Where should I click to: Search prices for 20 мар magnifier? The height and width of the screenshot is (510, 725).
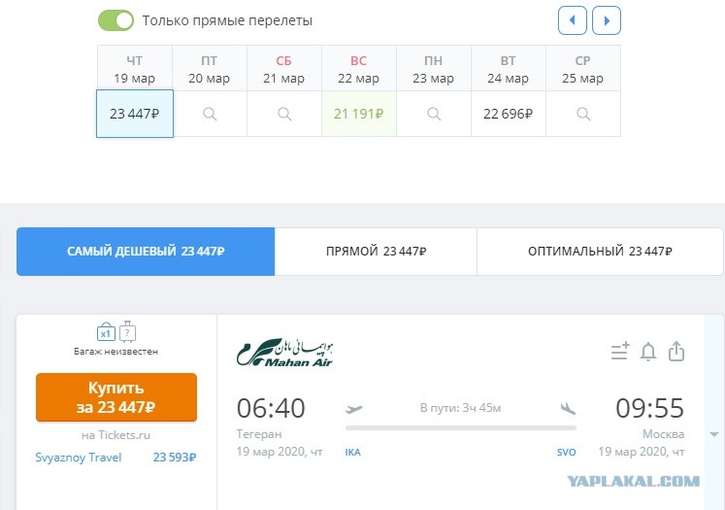coord(210,114)
